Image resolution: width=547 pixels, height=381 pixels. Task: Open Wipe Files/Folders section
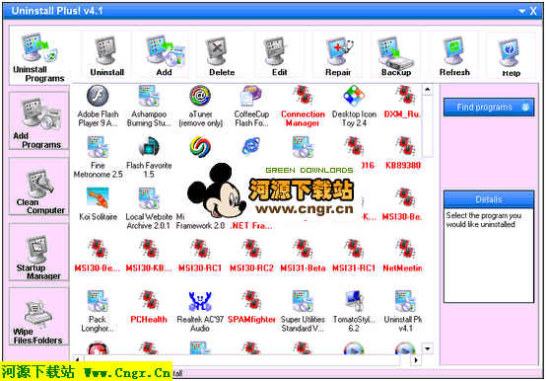coord(38,317)
